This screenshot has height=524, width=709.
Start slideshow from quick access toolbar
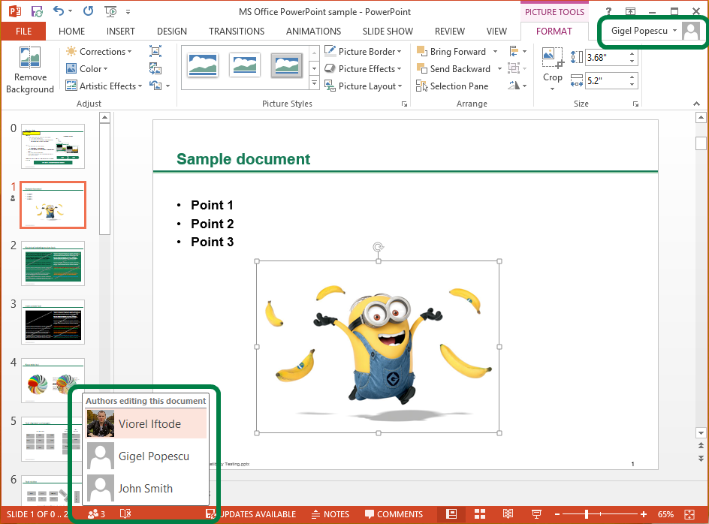[x=111, y=11]
